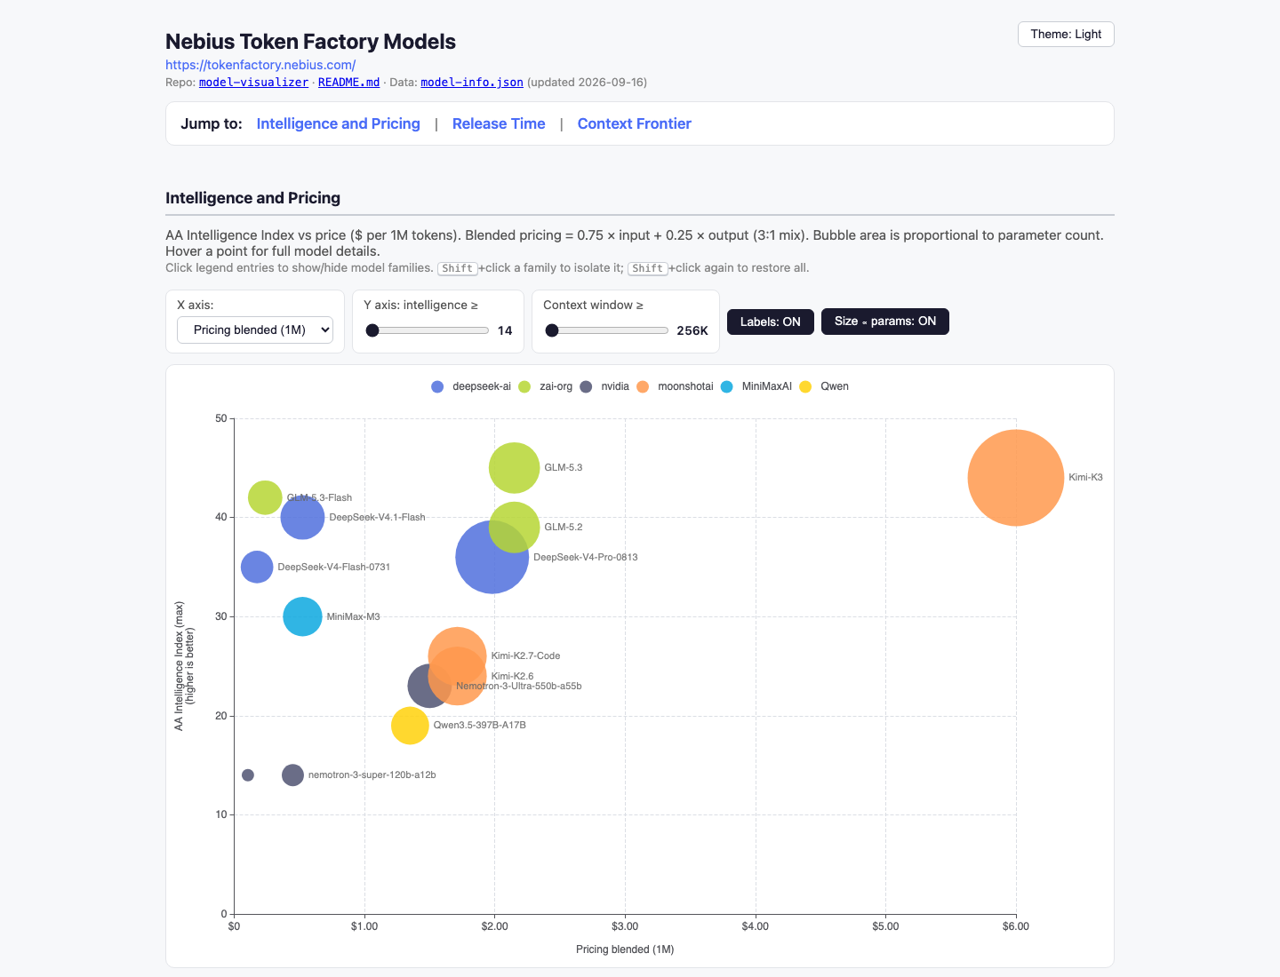Toggle the moonshotai legend entry
The height and width of the screenshot is (977, 1280).
pyautogui.click(x=675, y=386)
